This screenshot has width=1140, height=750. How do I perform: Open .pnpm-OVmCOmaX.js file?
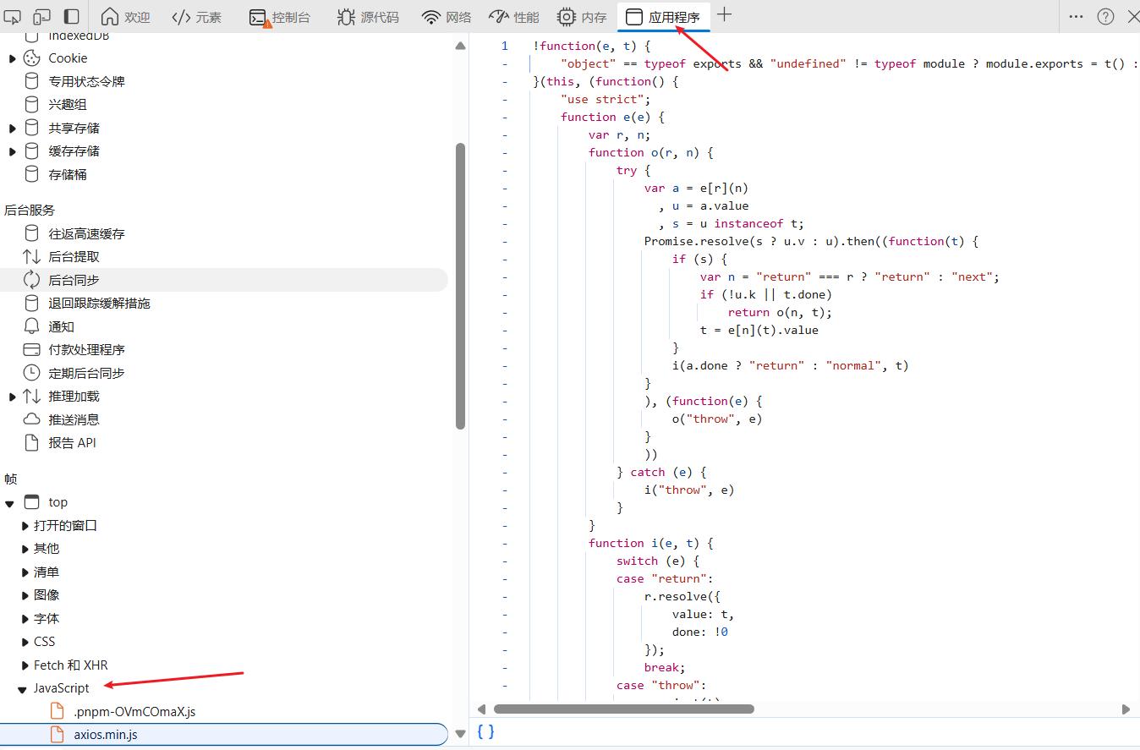(134, 712)
